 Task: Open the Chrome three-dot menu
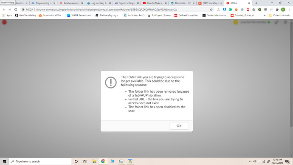[289, 9]
